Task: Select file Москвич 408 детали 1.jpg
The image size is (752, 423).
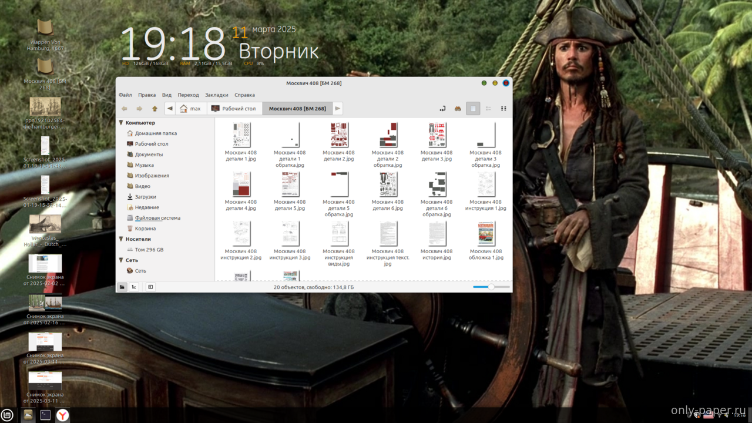Action: 241,142
